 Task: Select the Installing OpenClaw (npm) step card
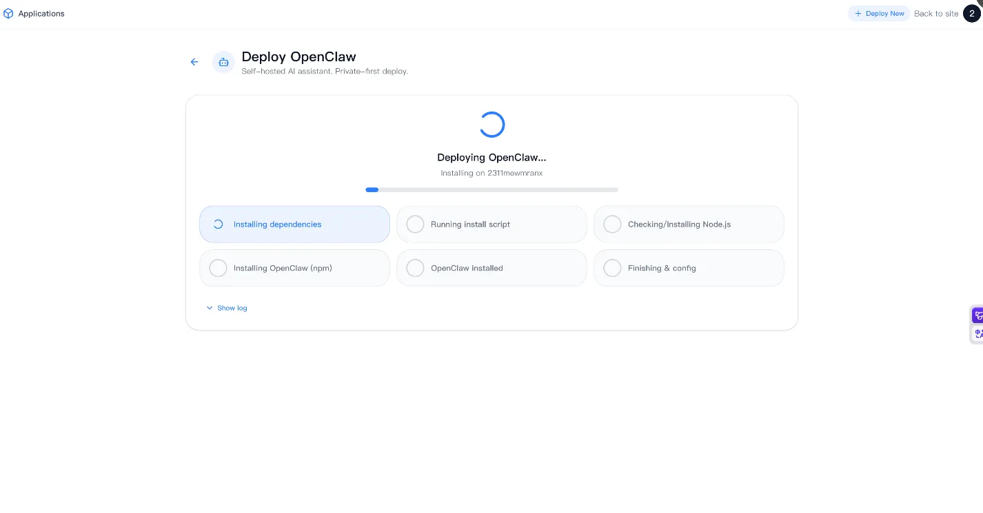point(294,268)
